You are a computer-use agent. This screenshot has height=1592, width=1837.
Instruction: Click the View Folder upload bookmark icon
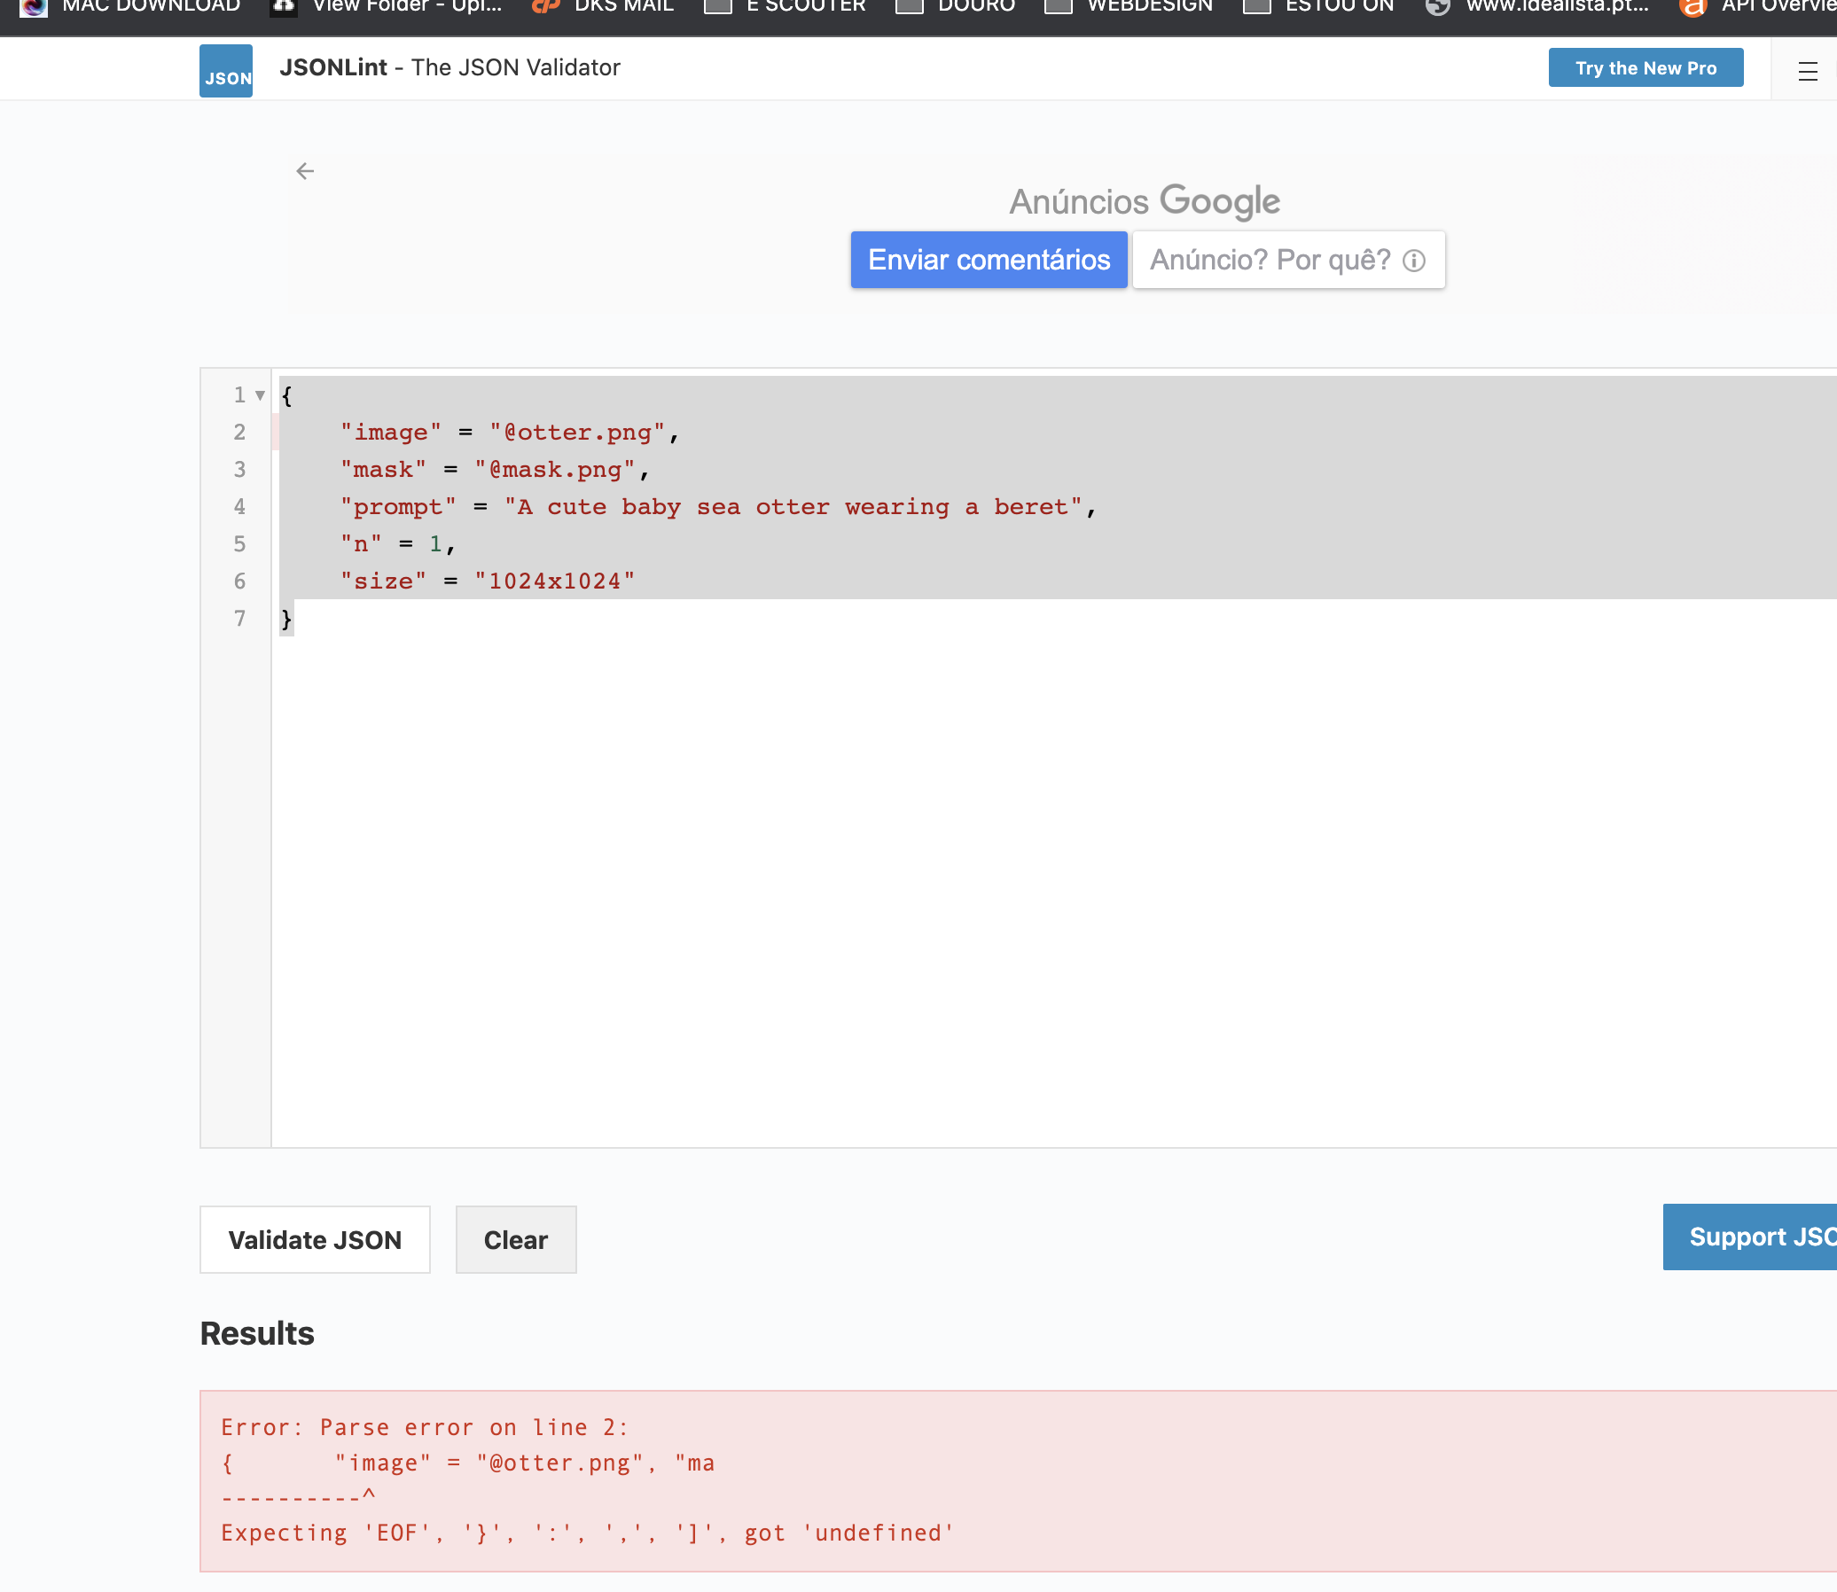point(282,7)
